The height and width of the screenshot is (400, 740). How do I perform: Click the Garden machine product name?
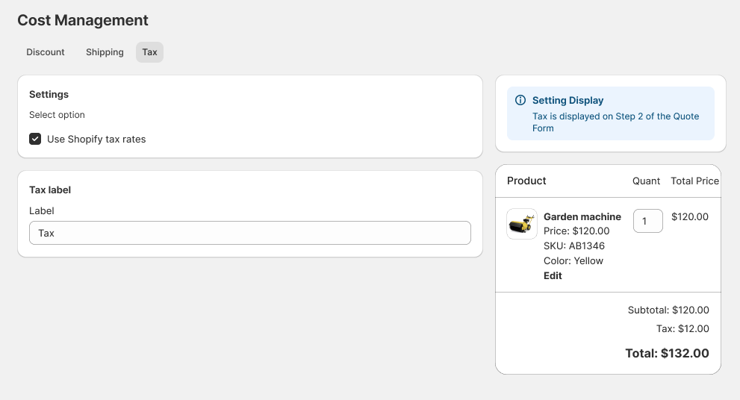[x=582, y=216]
